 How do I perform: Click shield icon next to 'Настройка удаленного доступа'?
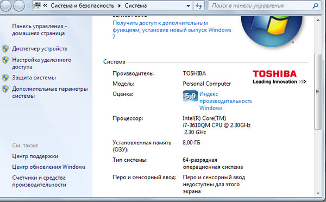point(5,60)
